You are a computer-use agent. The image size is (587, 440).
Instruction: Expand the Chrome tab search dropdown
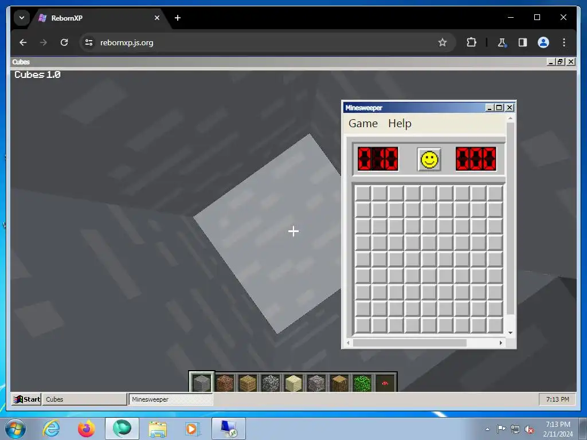[x=22, y=18]
